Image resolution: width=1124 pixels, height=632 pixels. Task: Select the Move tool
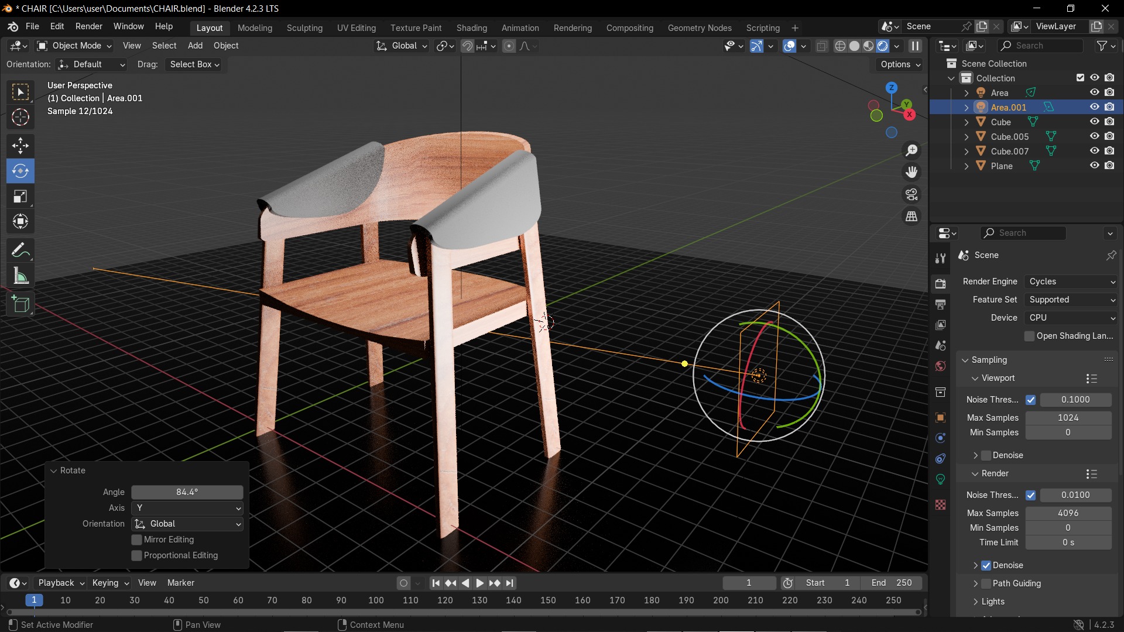20,146
